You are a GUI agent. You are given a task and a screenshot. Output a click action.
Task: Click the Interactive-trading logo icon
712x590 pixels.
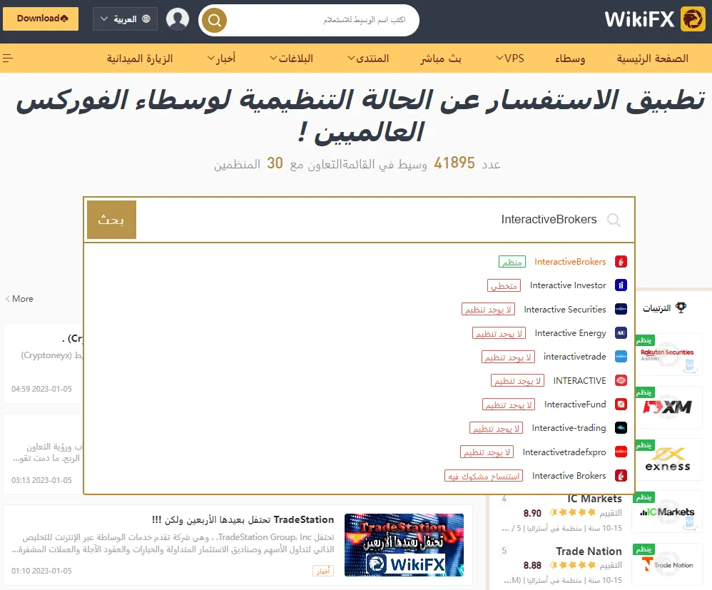[621, 428]
